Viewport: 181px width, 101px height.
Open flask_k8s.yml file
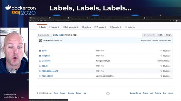pos(48,76)
